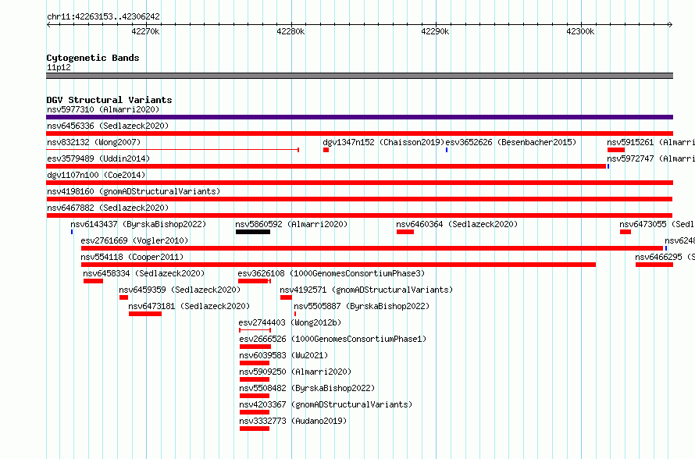Open nsv6456336 (Sedlazeck2020) variant label

tap(108, 126)
